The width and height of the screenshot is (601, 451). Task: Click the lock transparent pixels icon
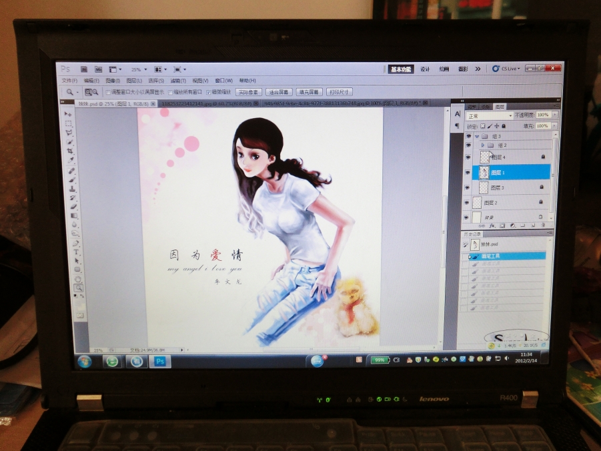click(482, 125)
